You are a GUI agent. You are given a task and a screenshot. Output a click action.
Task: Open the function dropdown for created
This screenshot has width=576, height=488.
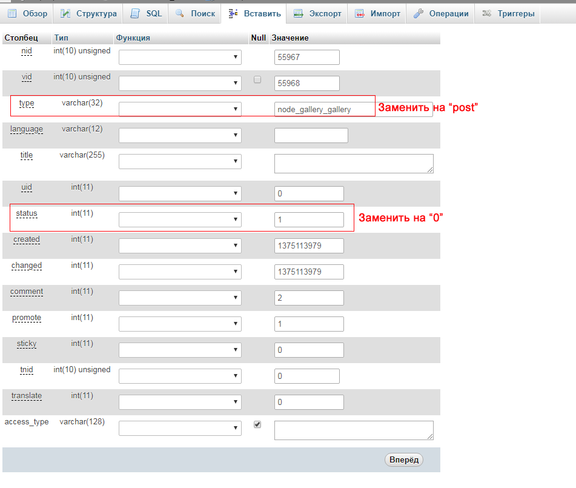[180, 246]
